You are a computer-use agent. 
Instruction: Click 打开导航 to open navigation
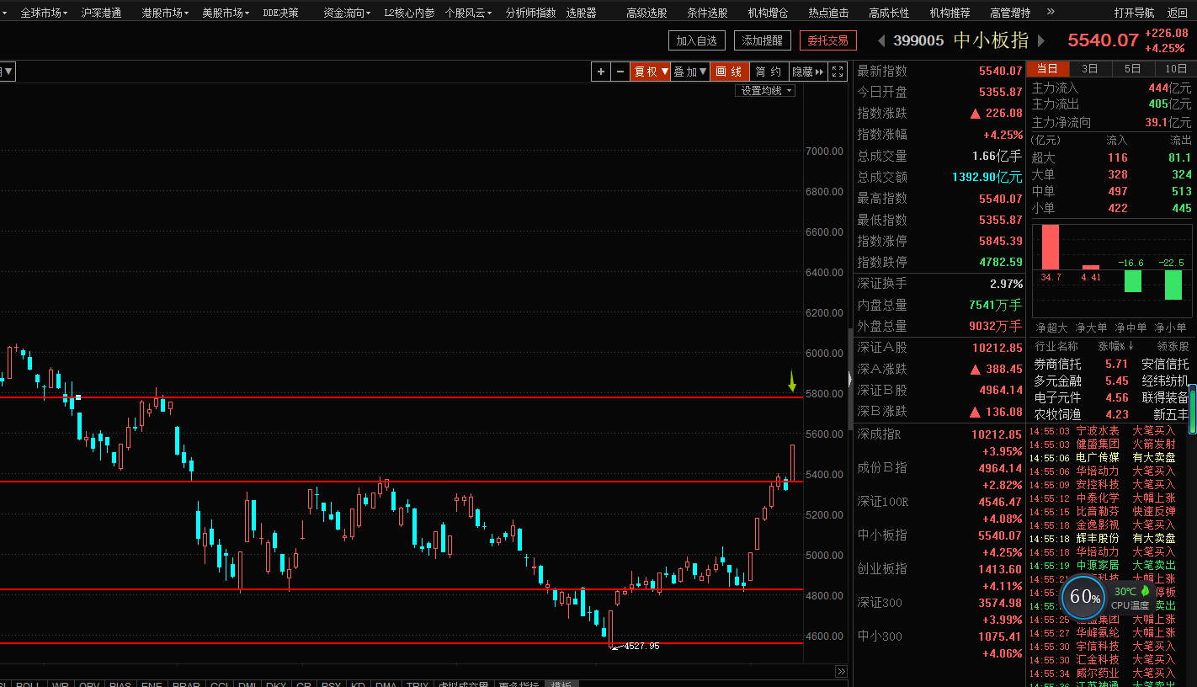[1134, 13]
